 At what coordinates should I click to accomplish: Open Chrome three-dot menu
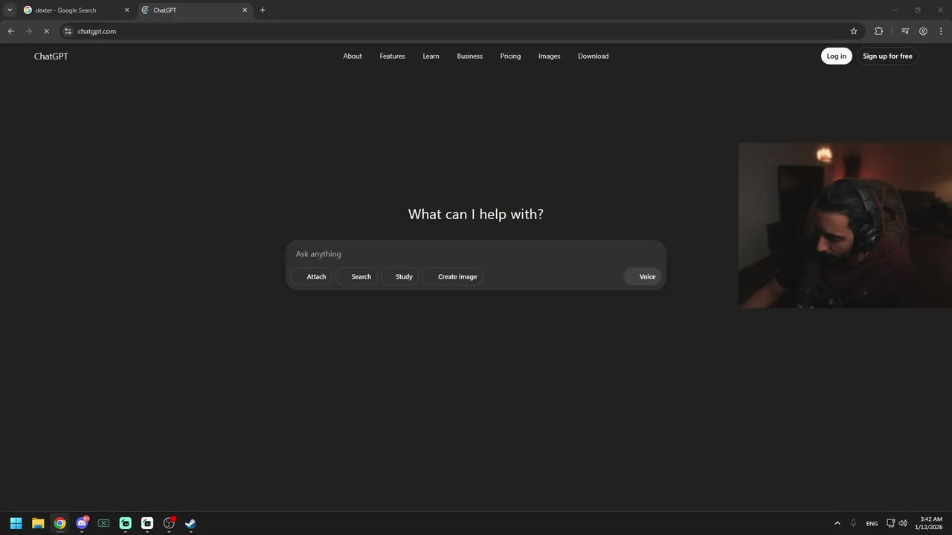(x=940, y=31)
